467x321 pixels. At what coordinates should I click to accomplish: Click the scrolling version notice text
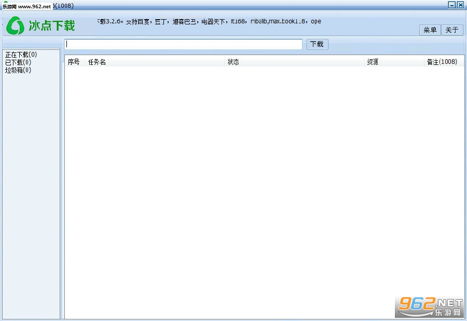pyautogui.click(x=209, y=21)
